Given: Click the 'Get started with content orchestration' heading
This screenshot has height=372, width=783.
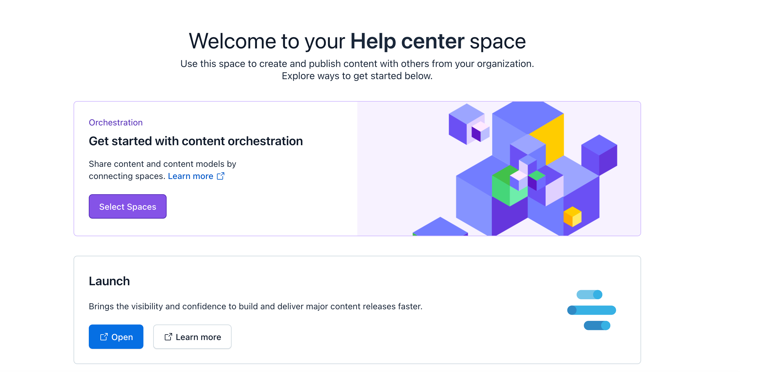Looking at the screenshot, I should pyautogui.click(x=196, y=141).
